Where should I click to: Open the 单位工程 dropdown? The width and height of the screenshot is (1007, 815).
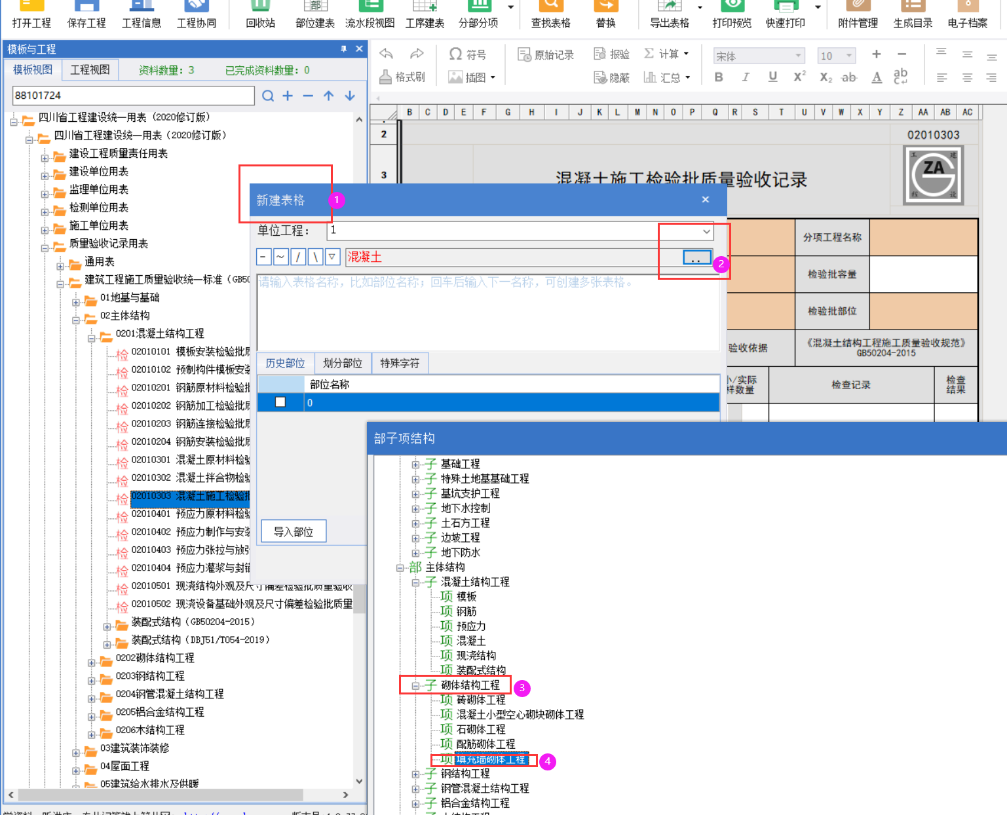click(706, 231)
